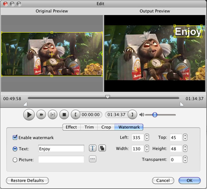Click the bottom middle crop handle in Original Preview
The image size is (207, 189).
pos(52,76)
